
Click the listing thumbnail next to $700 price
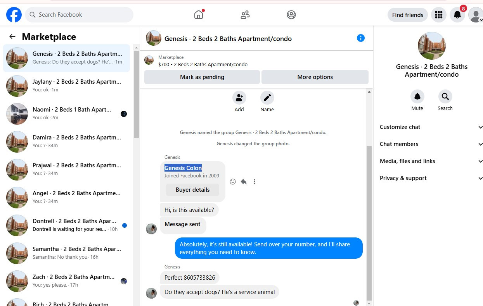pyautogui.click(x=149, y=60)
